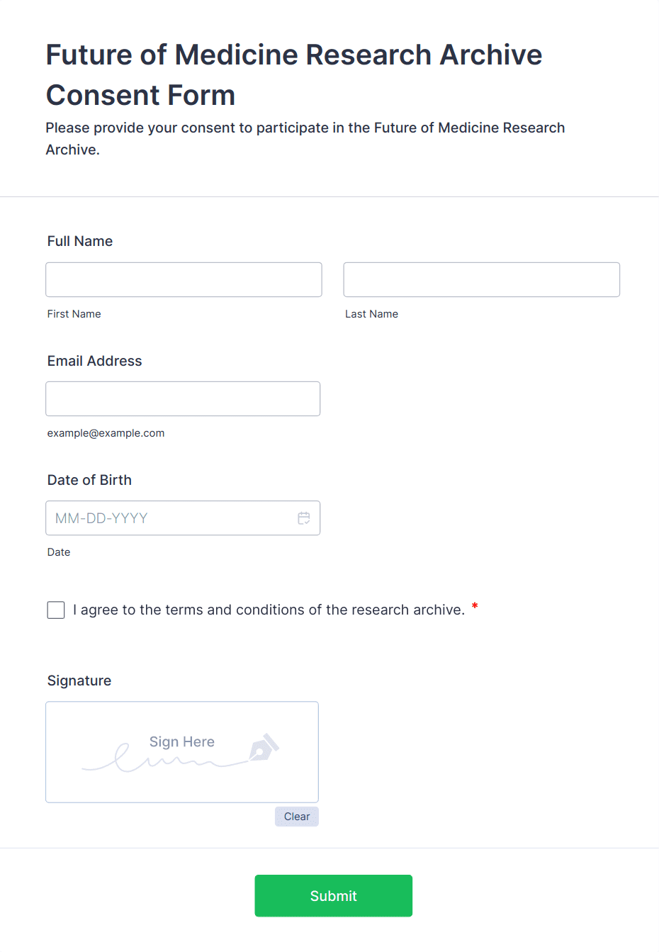Select the MM-DD-YYYY date of birth field
This screenshot has height=952, width=659.
170,518
